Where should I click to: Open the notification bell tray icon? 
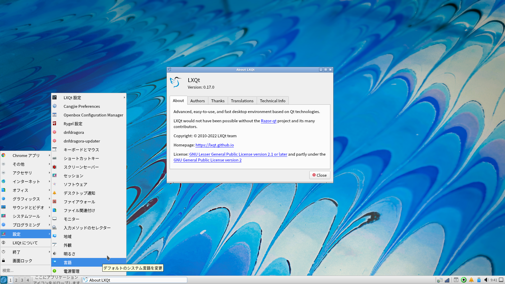[x=471, y=280]
